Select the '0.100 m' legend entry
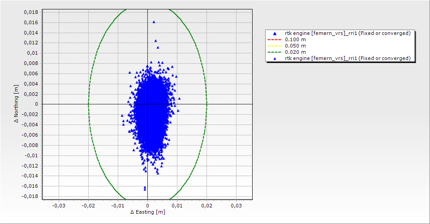This screenshot has height=224, width=430. tap(295, 39)
